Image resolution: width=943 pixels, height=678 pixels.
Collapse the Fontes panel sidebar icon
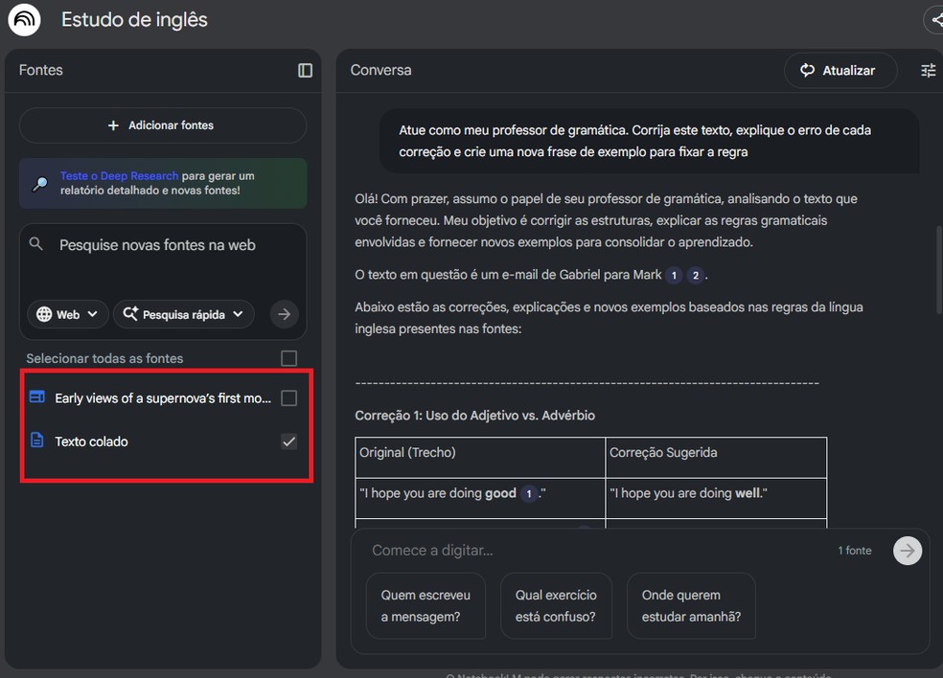coord(305,70)
